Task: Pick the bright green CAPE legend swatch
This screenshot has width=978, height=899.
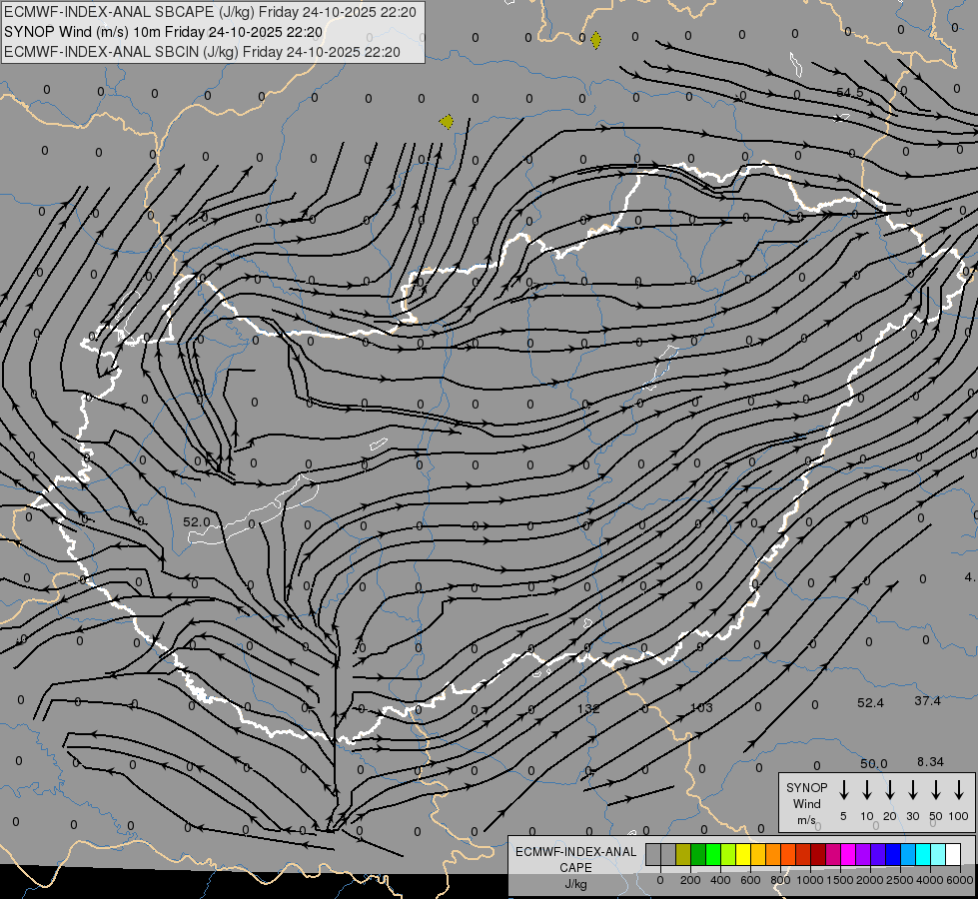Action: click(713, 854)
